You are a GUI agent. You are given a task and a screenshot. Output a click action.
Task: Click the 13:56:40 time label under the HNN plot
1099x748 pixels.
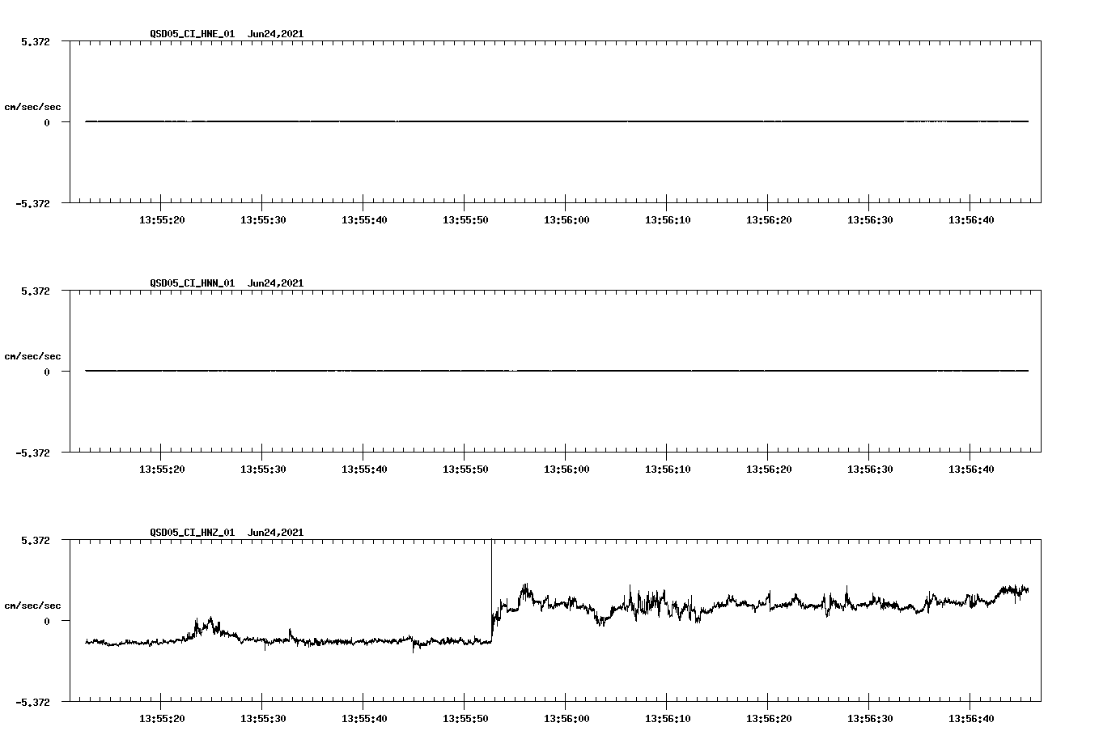pyautogui.click(x=971, y=469)
